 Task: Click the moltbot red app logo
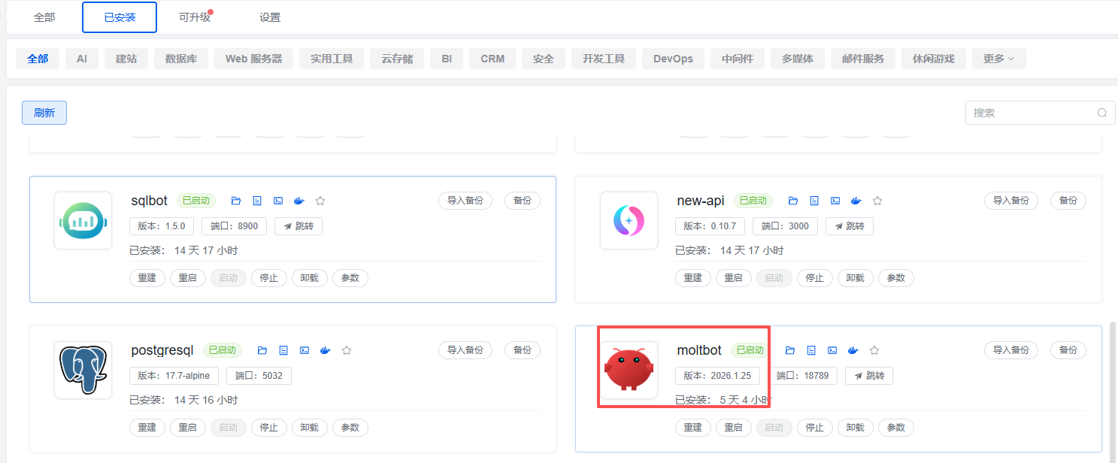[629, 370]
